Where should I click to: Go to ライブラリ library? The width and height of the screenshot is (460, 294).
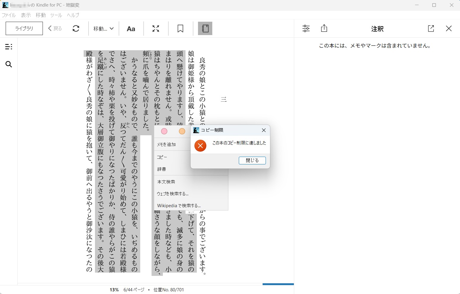tap(24, 29)
